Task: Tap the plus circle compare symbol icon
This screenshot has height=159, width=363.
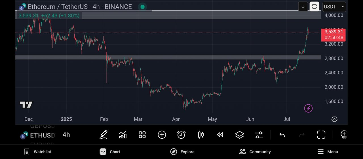Action: (x=162, y=135)
